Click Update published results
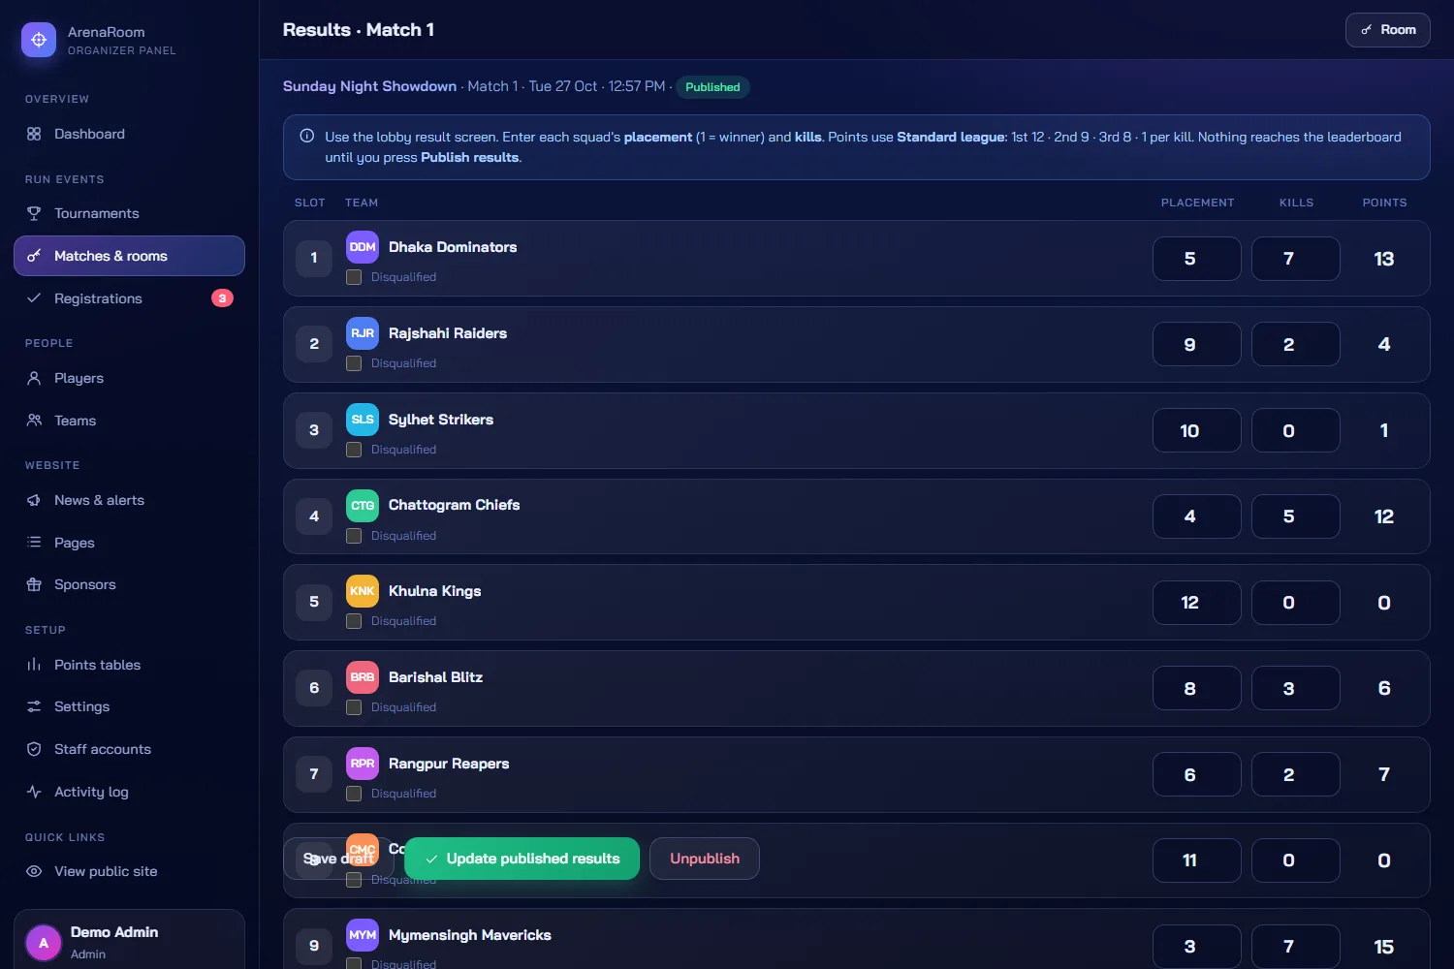 tap(522, 859)
